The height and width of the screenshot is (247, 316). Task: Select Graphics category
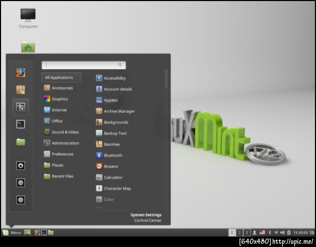coord(56,99)
